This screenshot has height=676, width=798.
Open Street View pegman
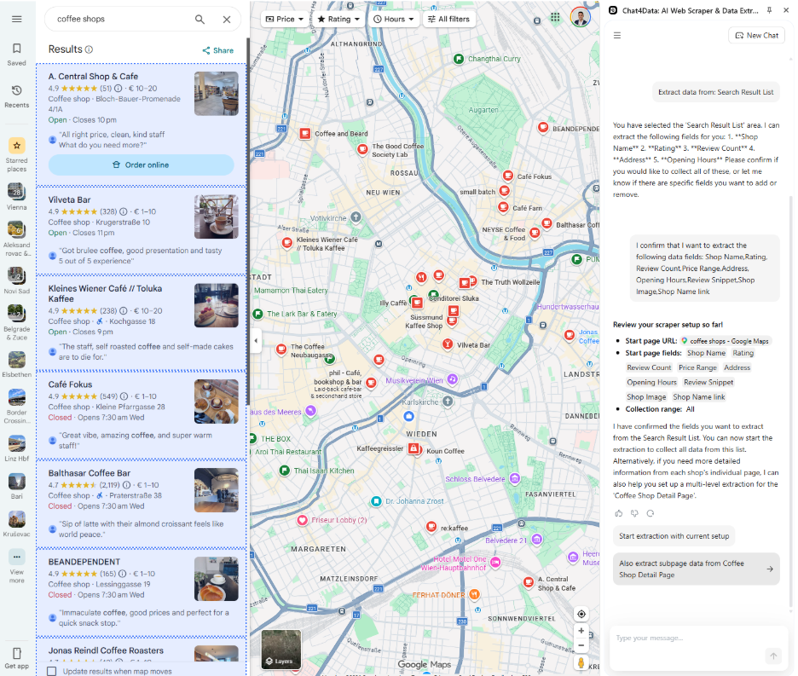pyautogui.click(x=581, y=662)
